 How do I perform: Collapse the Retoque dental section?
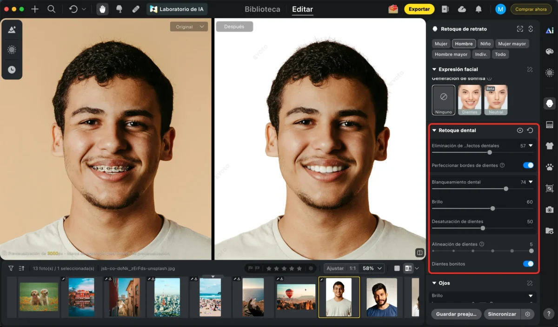434,131
